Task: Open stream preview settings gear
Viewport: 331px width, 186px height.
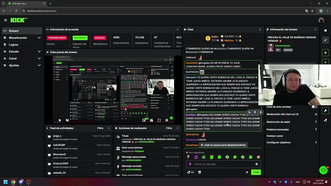Action: (x=167, y=120)
